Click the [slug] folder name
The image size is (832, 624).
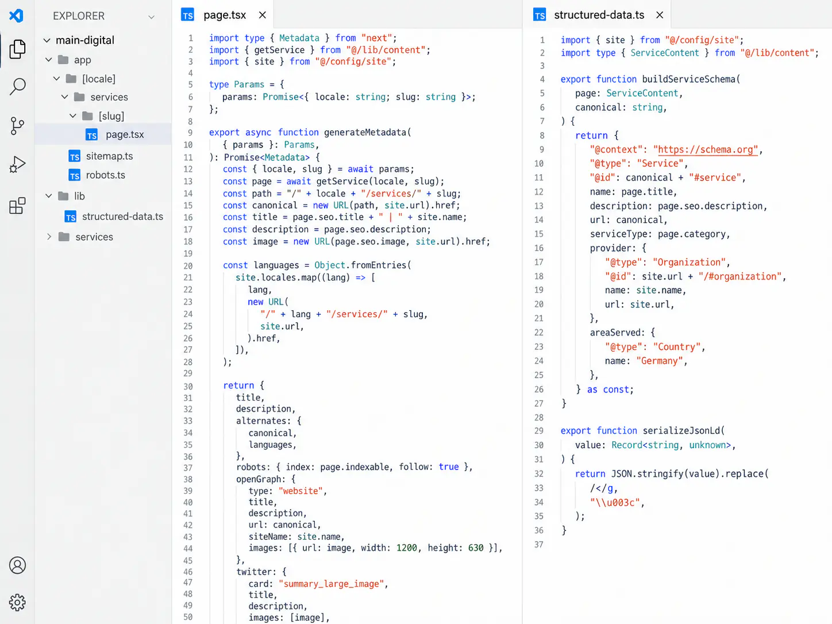111,116
